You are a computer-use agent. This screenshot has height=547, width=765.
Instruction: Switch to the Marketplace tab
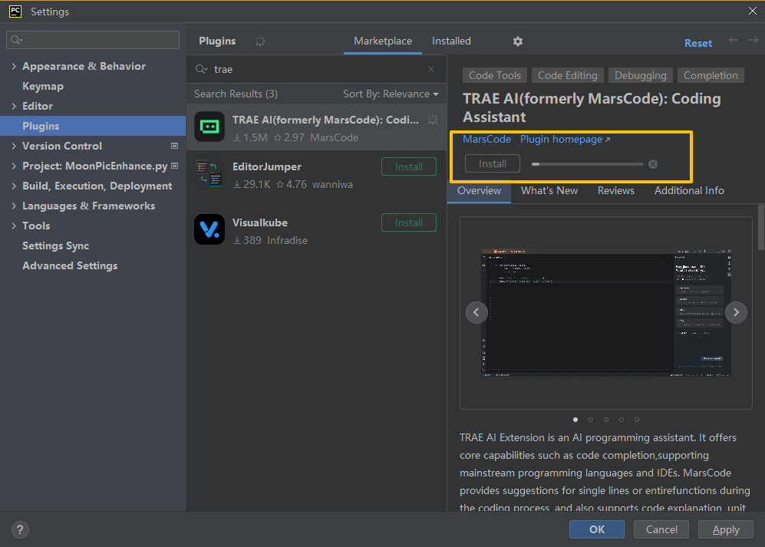(382, 41)
